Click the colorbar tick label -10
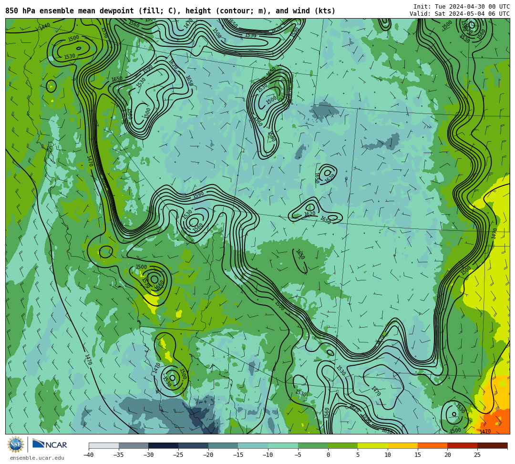Screen dimensions: 515x464 (268, 455)
